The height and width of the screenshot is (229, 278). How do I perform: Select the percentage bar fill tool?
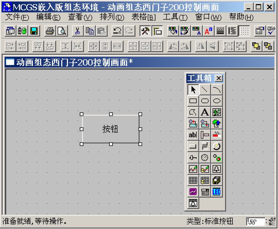pos(217,135)
